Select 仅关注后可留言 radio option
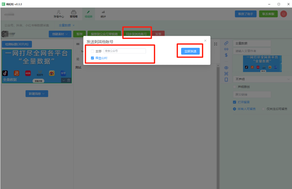292x189 pixels. 263,109
